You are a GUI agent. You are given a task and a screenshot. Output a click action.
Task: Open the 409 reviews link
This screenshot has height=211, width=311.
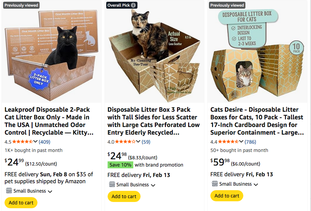(x=44, y=142)
